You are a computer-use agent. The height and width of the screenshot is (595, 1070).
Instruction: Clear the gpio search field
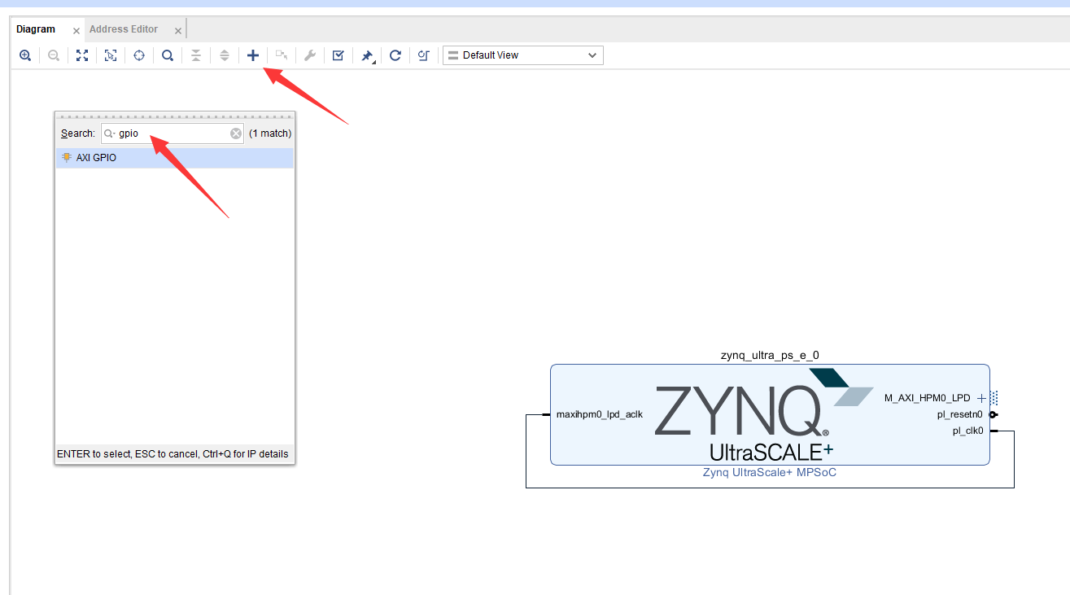point(235,133)
